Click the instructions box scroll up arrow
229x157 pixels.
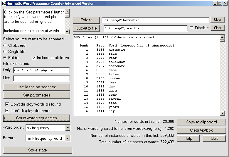click(x=67, y=12)
